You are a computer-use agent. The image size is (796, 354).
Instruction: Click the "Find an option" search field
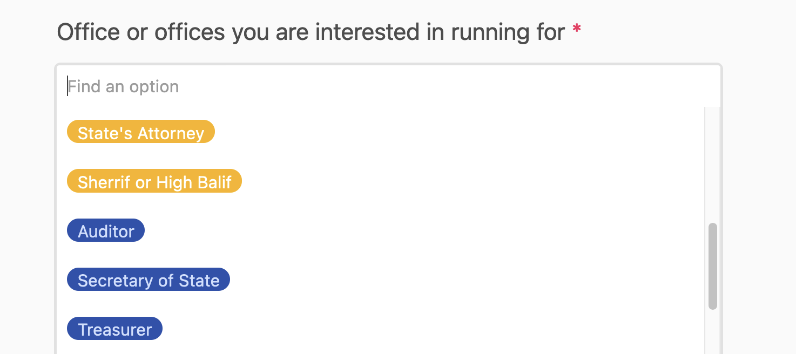click(x=378, y=86)
